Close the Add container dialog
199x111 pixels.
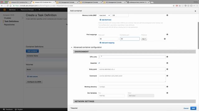[195, 11]
